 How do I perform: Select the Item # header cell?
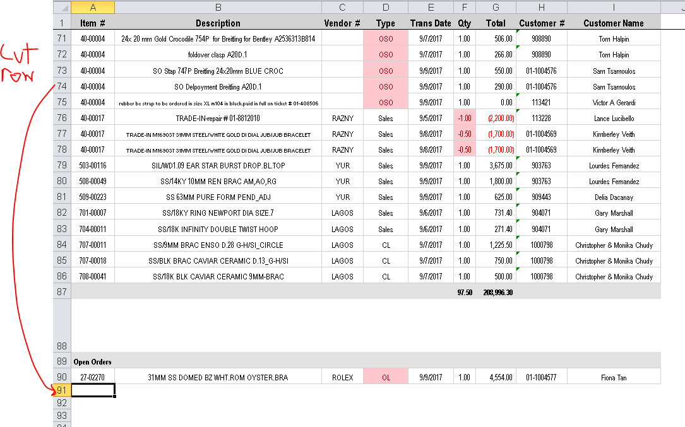click(x=93, y=23)
